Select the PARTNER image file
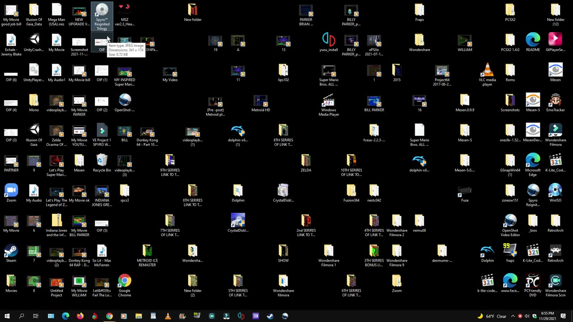 [x=11, y=163]
